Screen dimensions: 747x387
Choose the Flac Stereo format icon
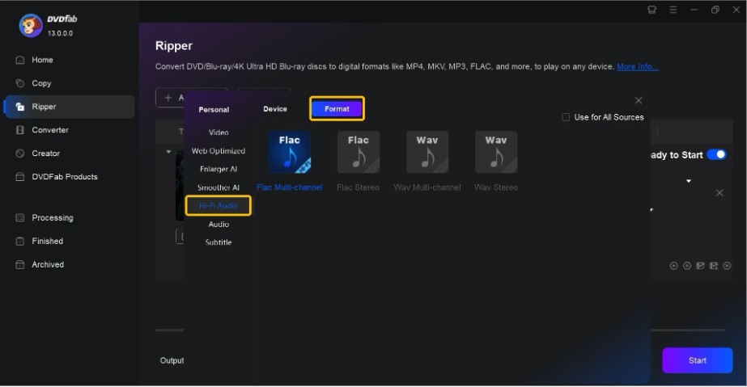click(x=359, y=152)
